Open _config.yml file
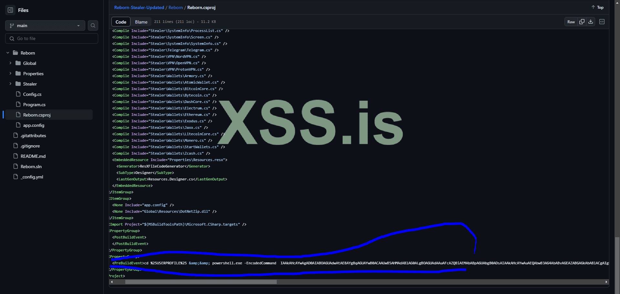 point(32,177)
